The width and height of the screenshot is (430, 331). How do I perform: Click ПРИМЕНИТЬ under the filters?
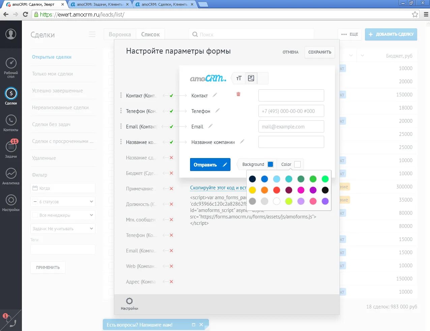point(48,267)
